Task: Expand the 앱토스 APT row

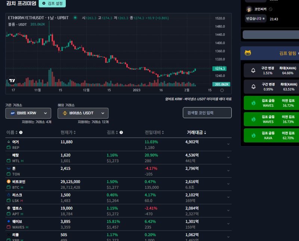Action: point(228,210)
